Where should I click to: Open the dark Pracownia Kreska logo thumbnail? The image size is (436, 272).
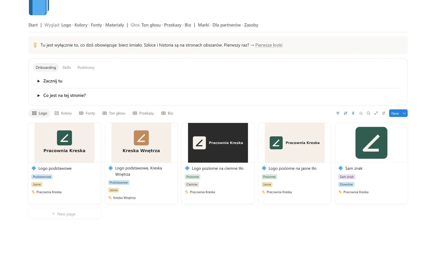coord(218,143)
